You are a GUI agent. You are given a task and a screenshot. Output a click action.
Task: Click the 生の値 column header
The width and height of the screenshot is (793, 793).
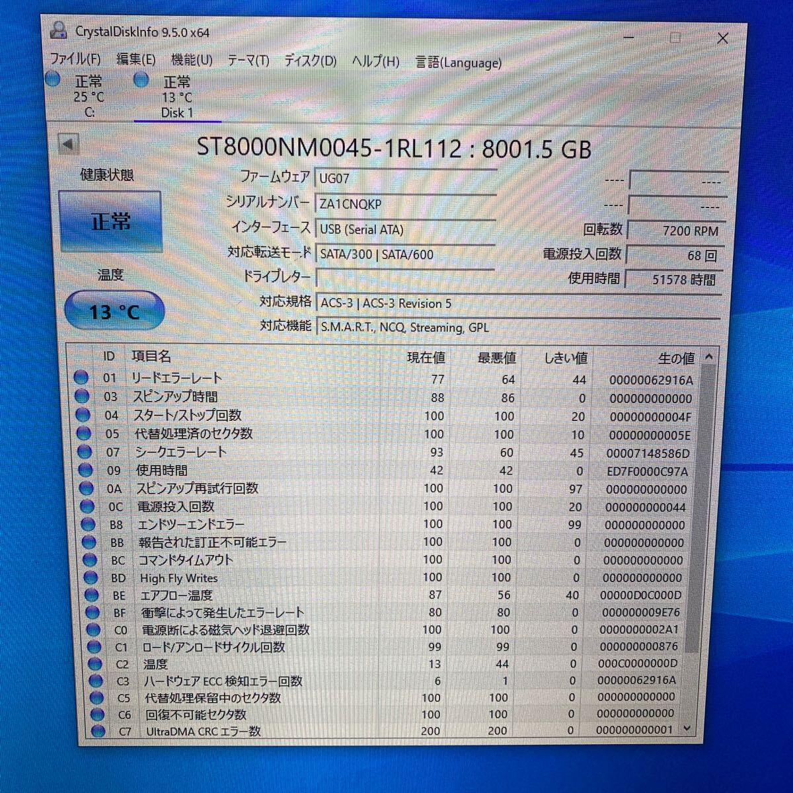coord(675,358)
